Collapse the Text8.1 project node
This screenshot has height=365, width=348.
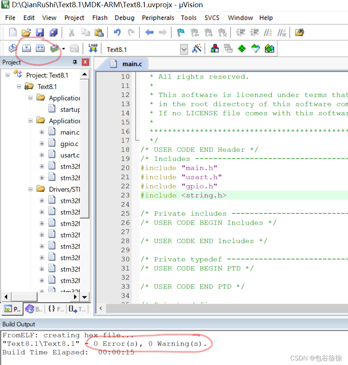coord(19,86)
